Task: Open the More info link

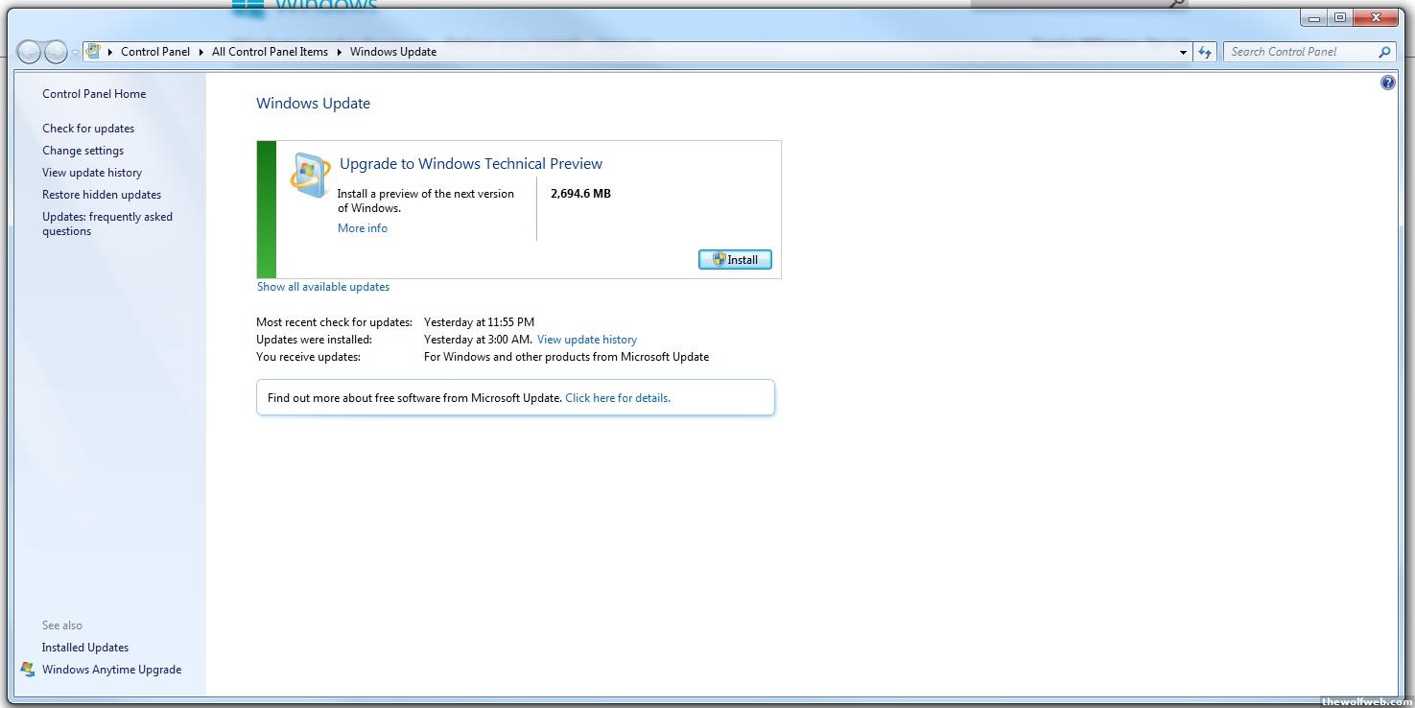Action: pyautogui.click(x=363, y=228)
